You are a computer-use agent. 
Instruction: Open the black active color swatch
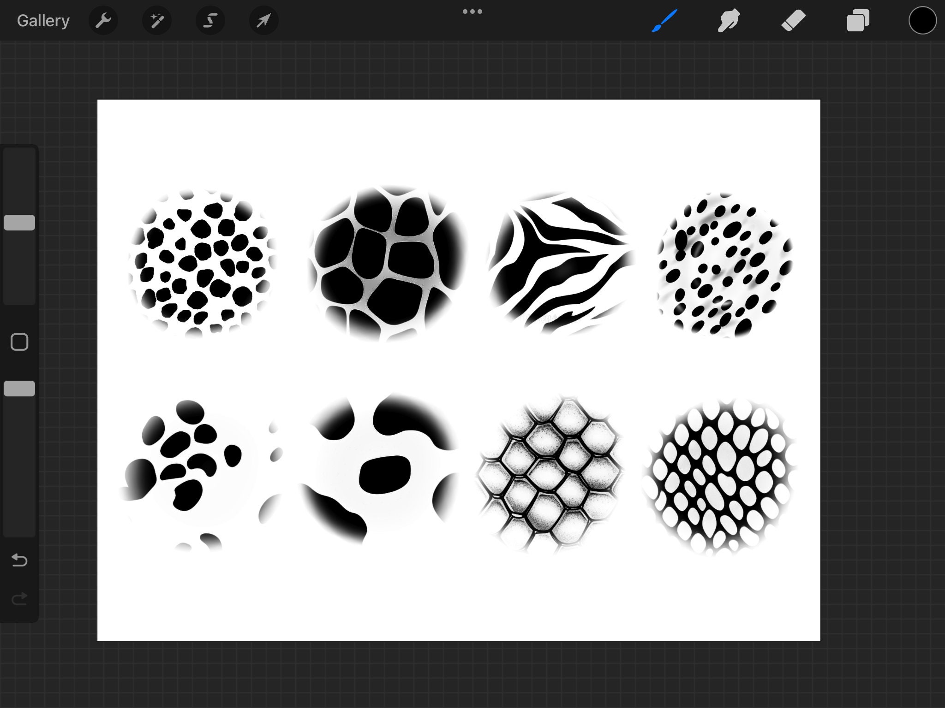tap(922, 21)
